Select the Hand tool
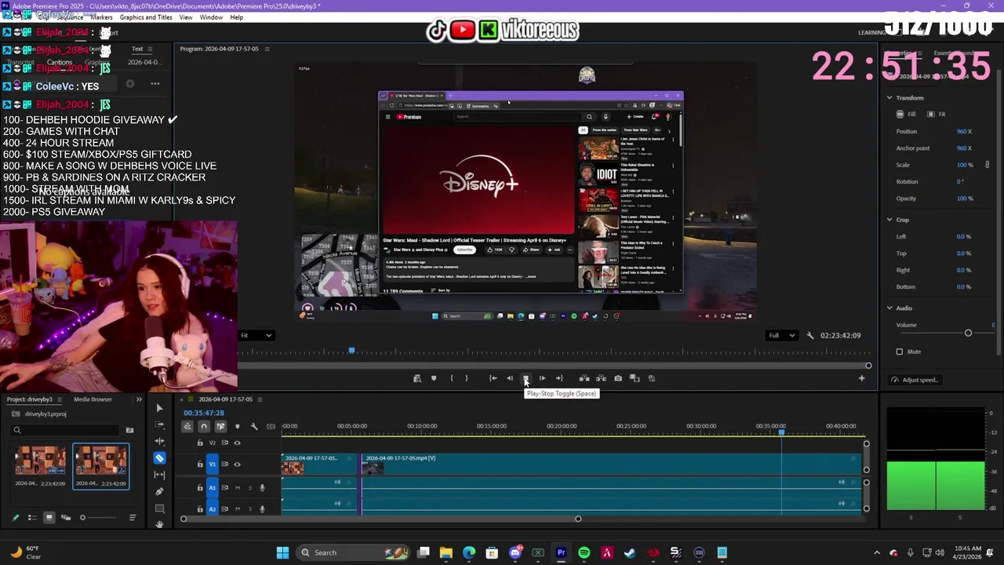This screenshot has width=1004, height=565. point(159,524)
